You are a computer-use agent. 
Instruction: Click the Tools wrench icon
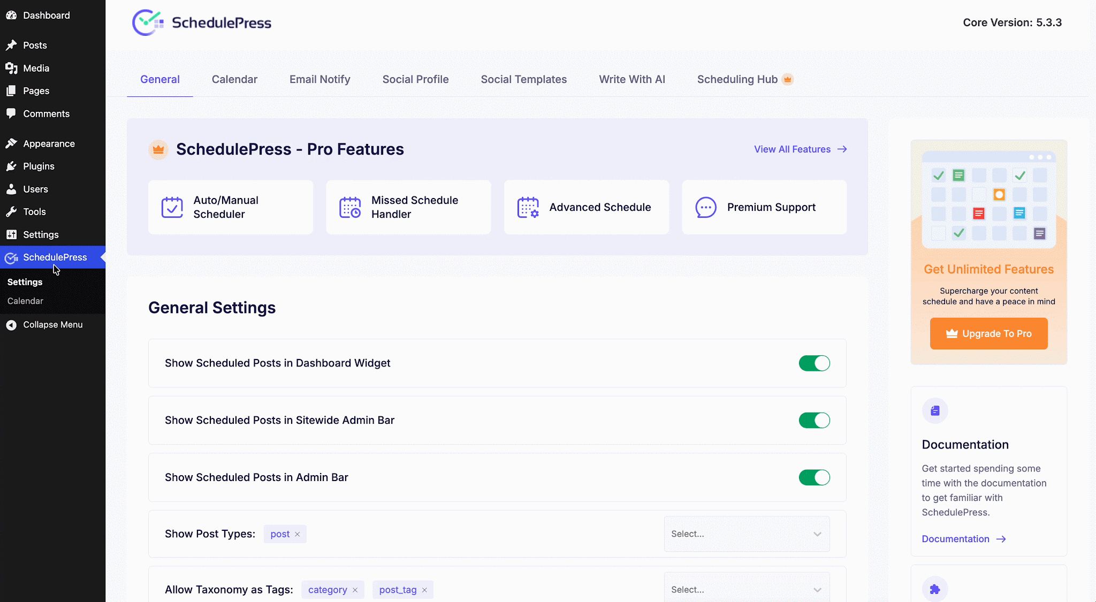[x=11, y=212]
